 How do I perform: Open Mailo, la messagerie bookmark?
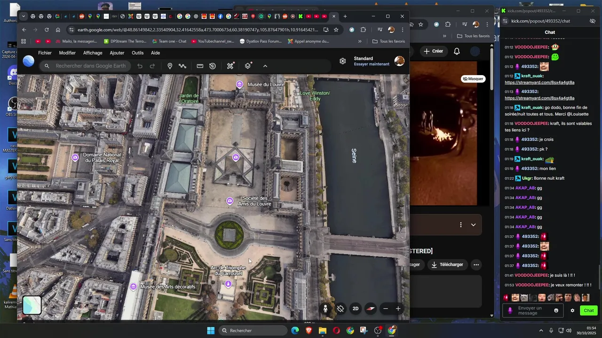pos(76,41)
